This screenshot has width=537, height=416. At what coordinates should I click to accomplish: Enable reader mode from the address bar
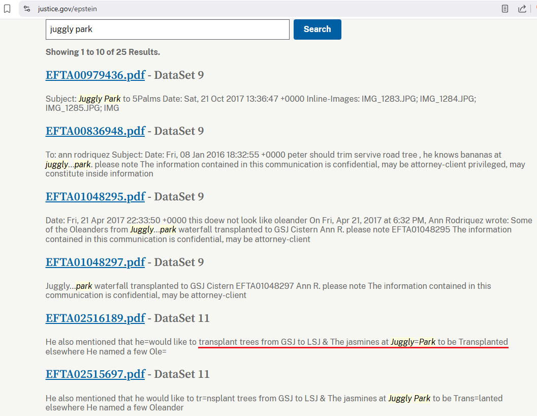click(505, 9)
